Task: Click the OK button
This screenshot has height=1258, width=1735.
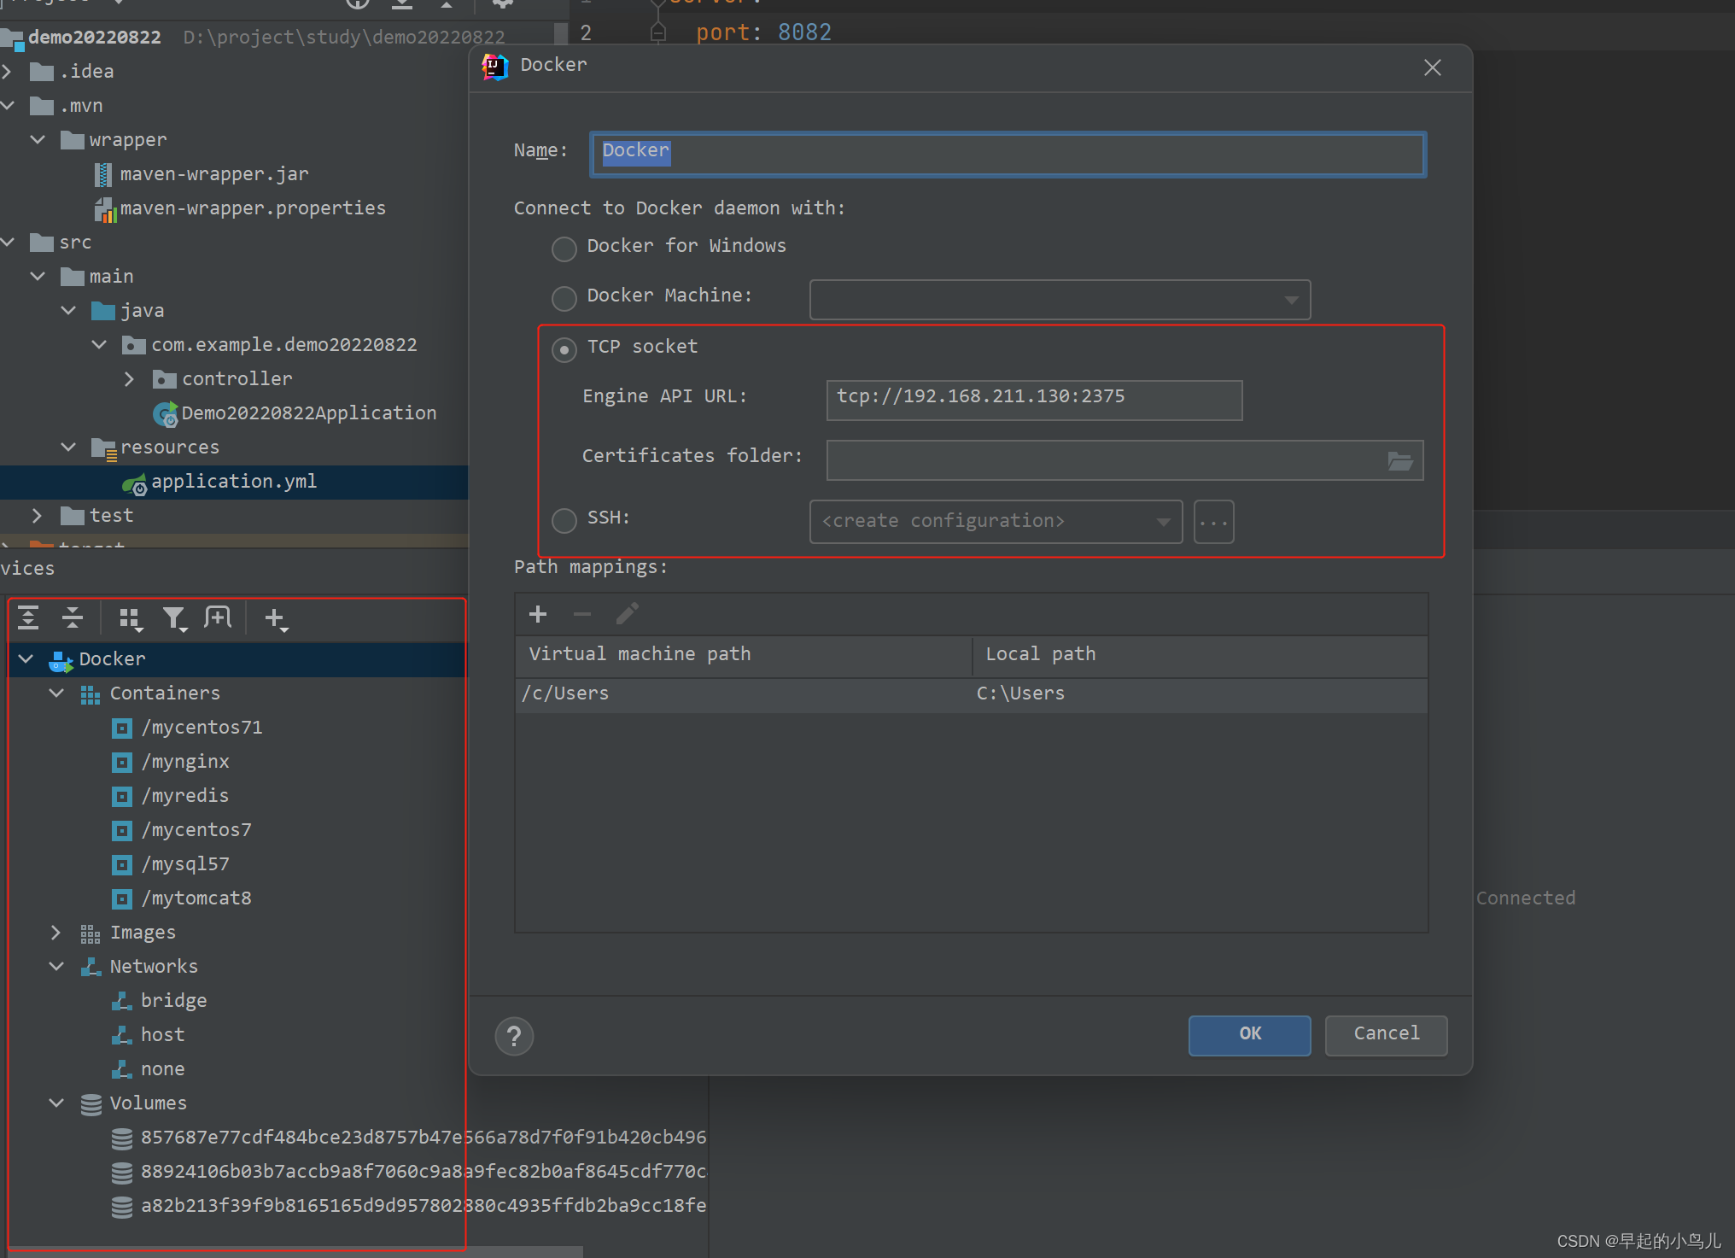Action: (1249, 1034)
